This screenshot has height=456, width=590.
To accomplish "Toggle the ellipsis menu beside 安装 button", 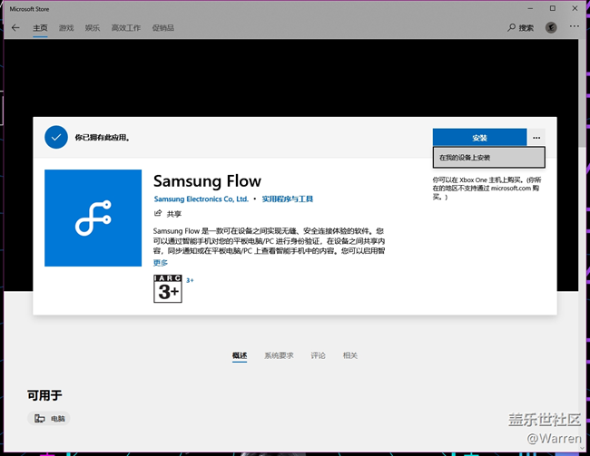I will (538, 138).
